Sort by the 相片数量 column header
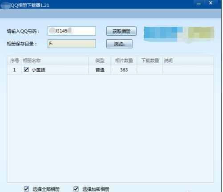Screen dimensions: 223x192 (124, 61)
